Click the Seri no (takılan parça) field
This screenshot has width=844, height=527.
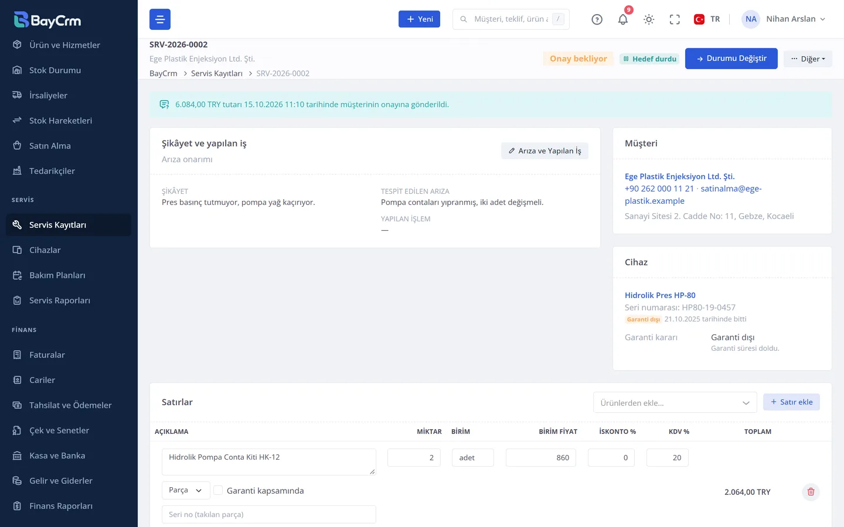pos(269,514)
